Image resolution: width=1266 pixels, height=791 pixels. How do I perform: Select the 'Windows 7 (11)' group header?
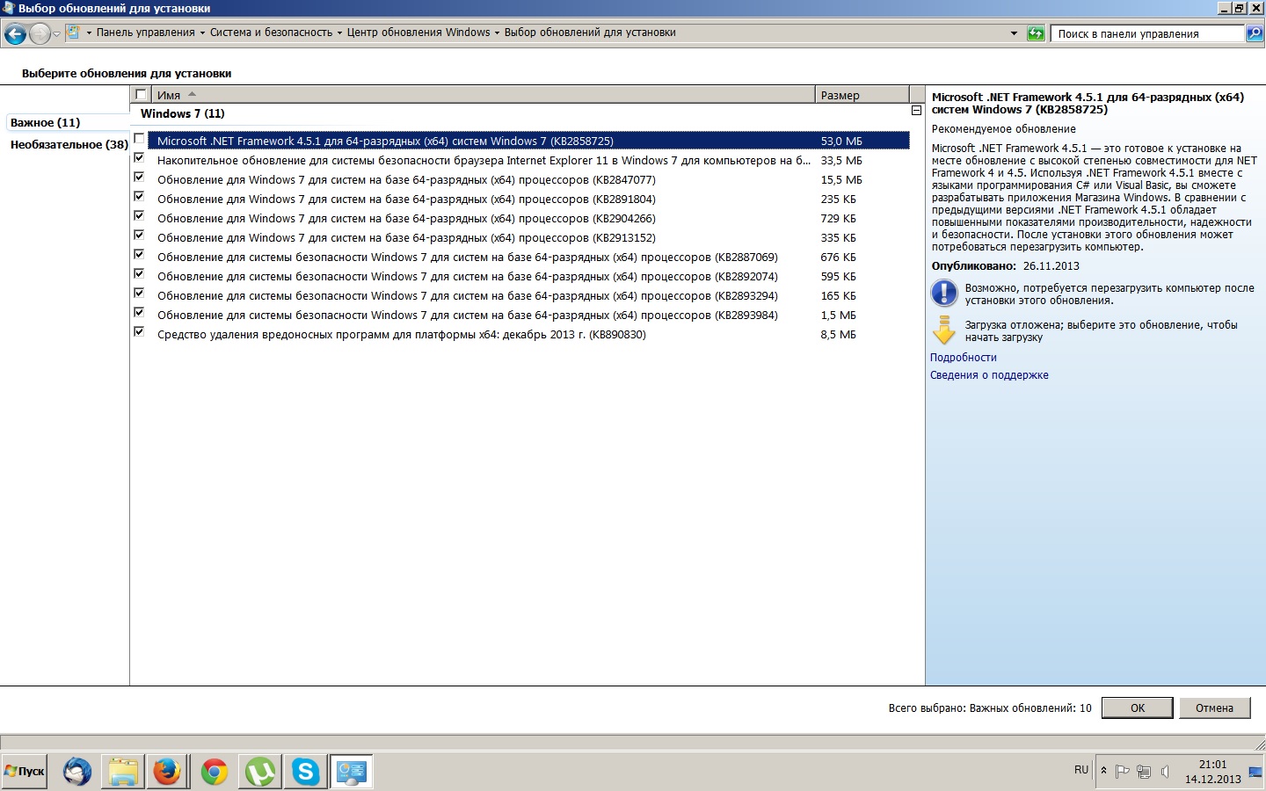coord(183,113)
